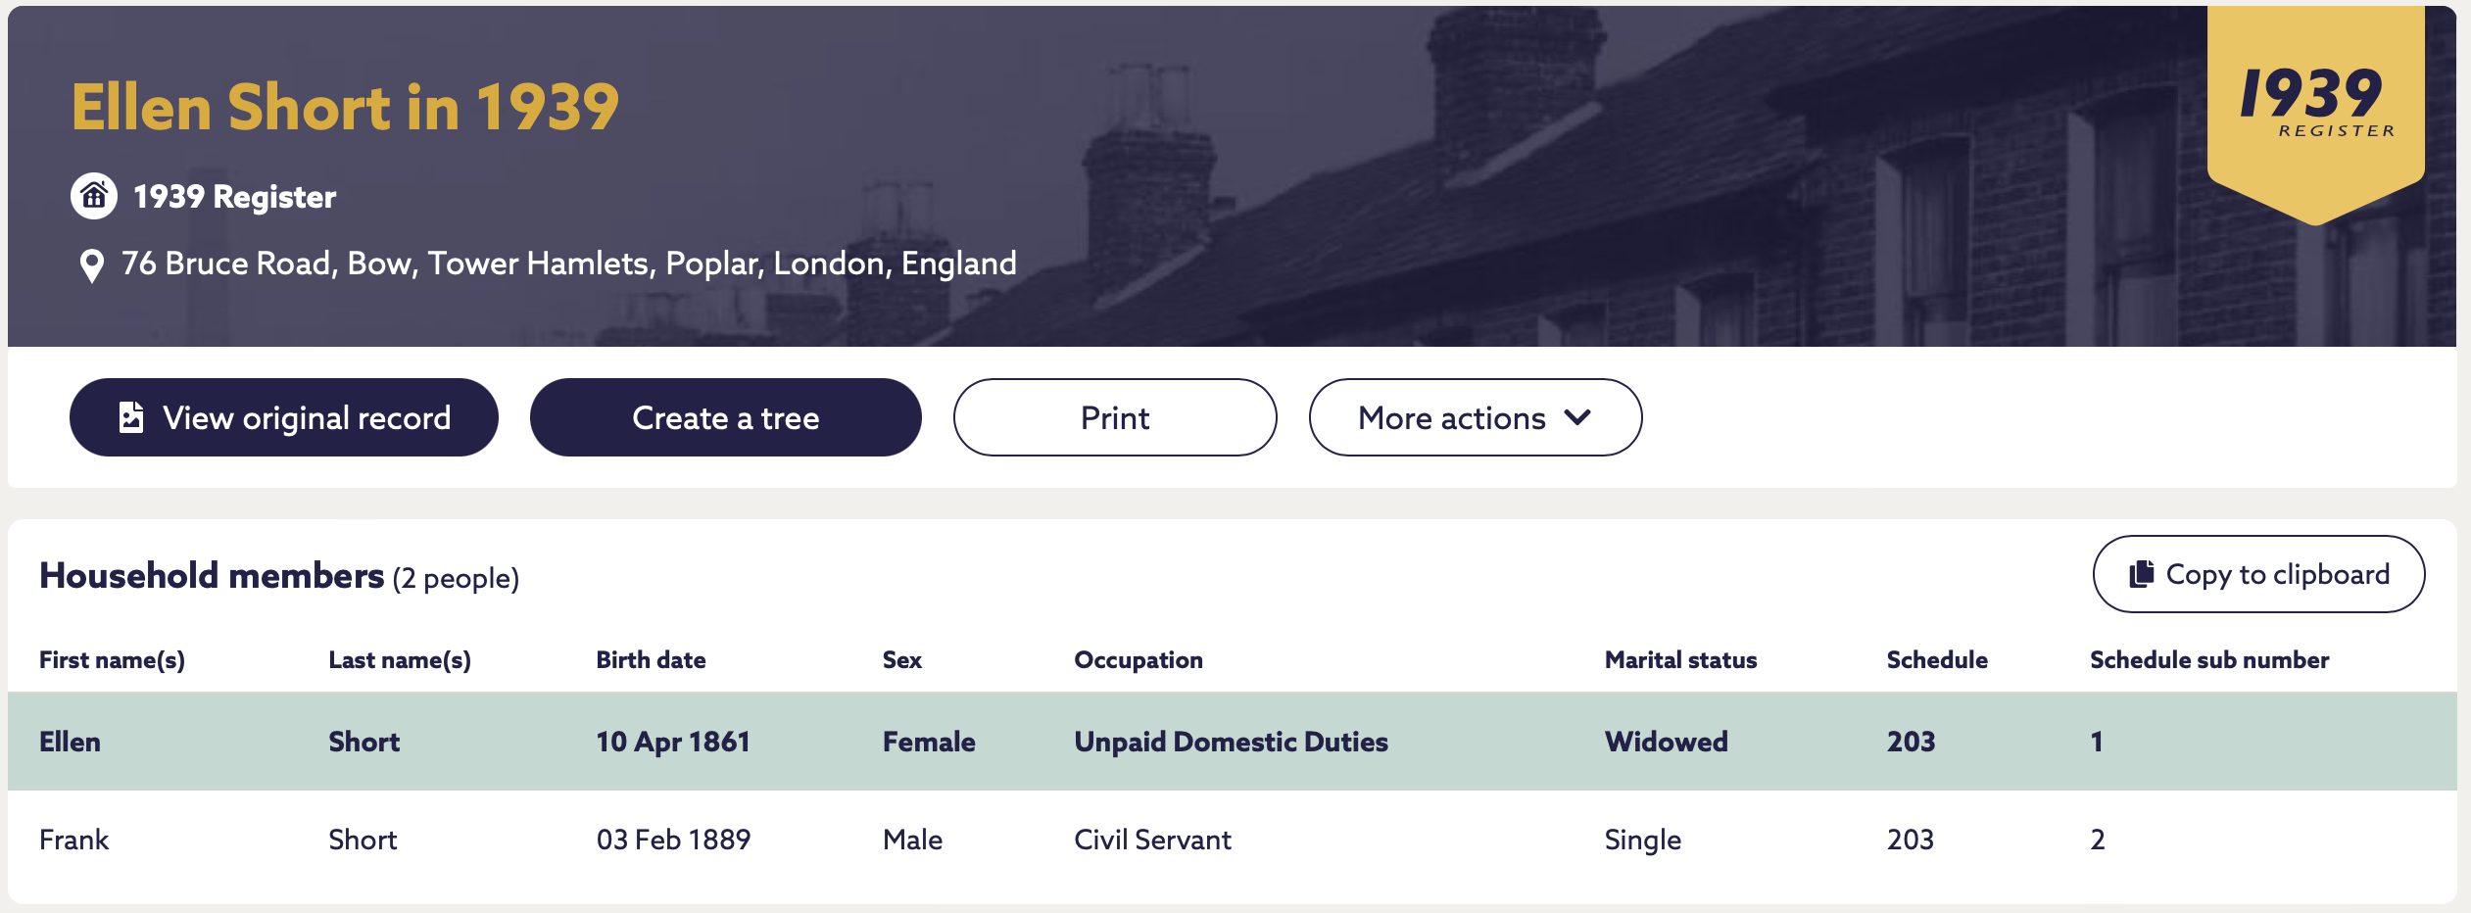Select the Ellen Short household row

(x=1233, y=742)
